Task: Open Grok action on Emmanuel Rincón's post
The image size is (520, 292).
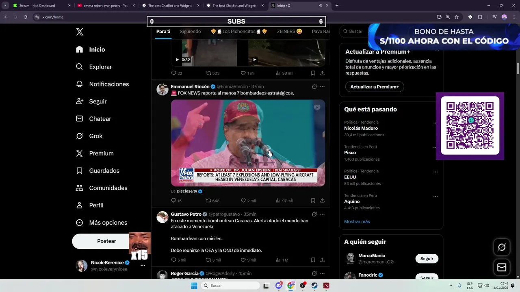Action: [314, 86]
